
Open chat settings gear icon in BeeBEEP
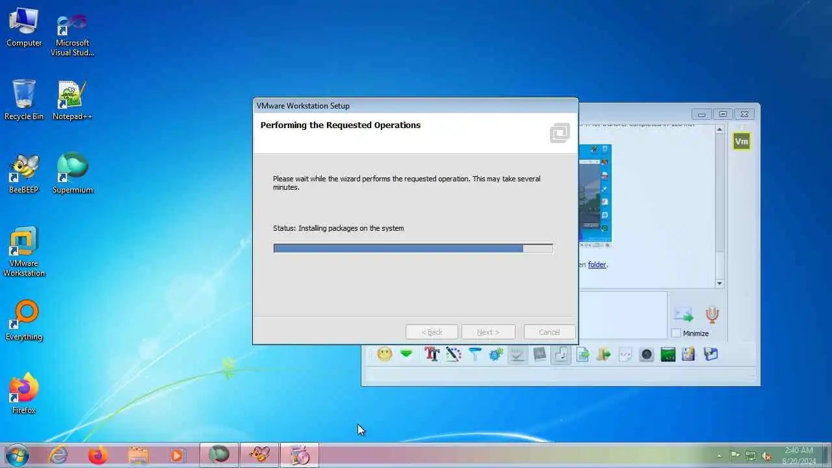496,354
